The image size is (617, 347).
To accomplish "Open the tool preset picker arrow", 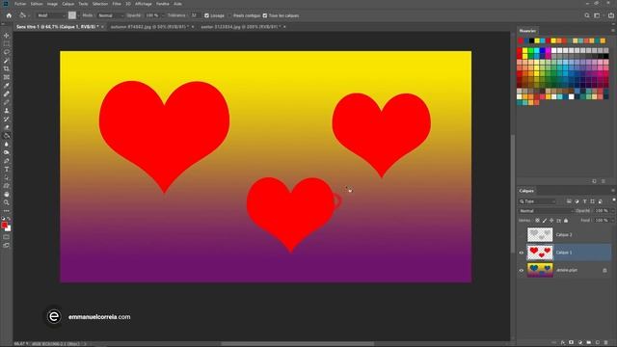I will (30, 15).
